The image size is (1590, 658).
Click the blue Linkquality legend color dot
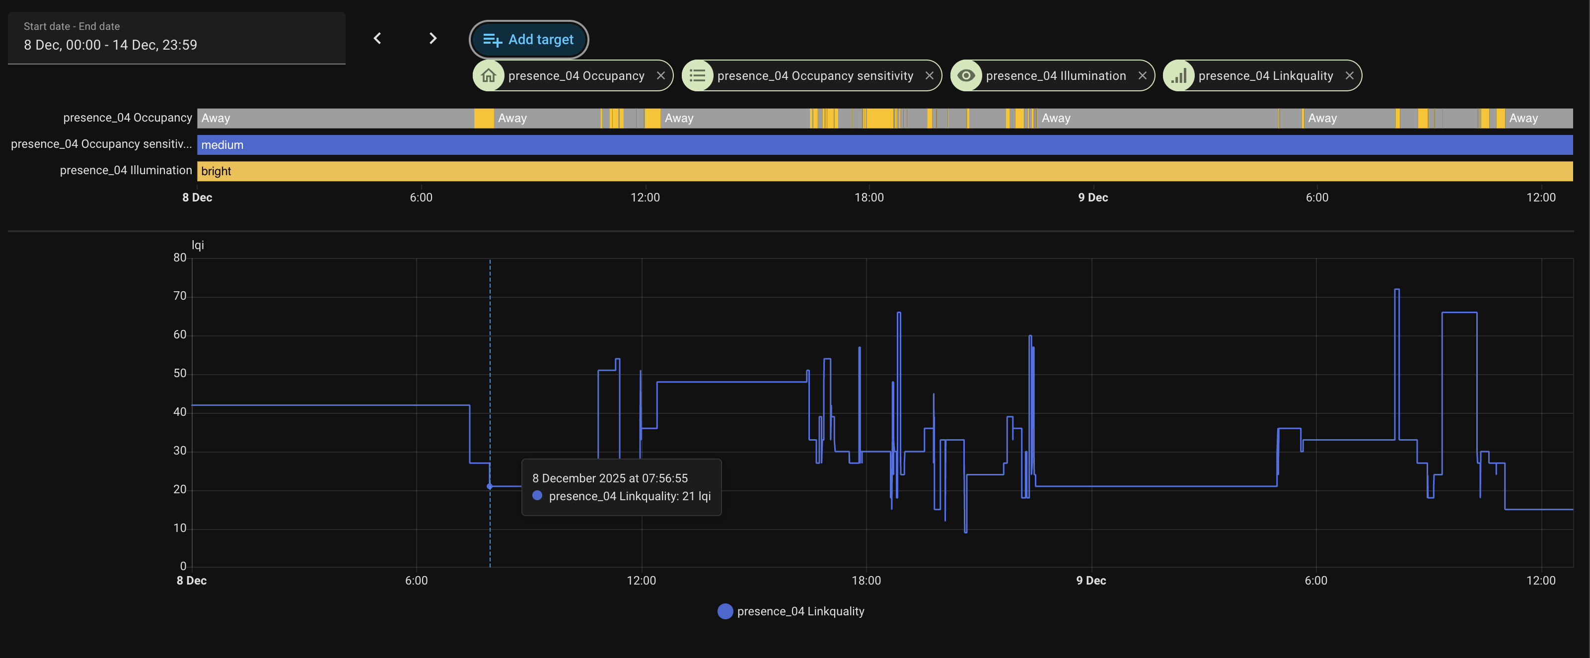(725, 611)
